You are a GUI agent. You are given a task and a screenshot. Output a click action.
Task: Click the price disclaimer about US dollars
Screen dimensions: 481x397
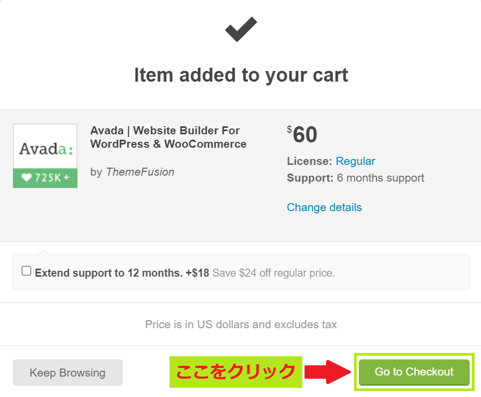click(x=240, y=324)
